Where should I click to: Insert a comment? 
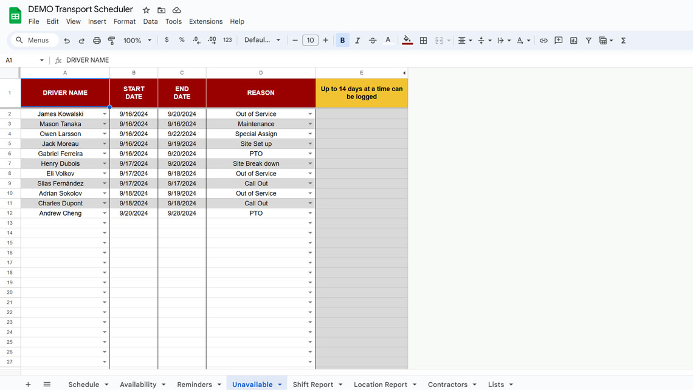click(x=559, y=40)
